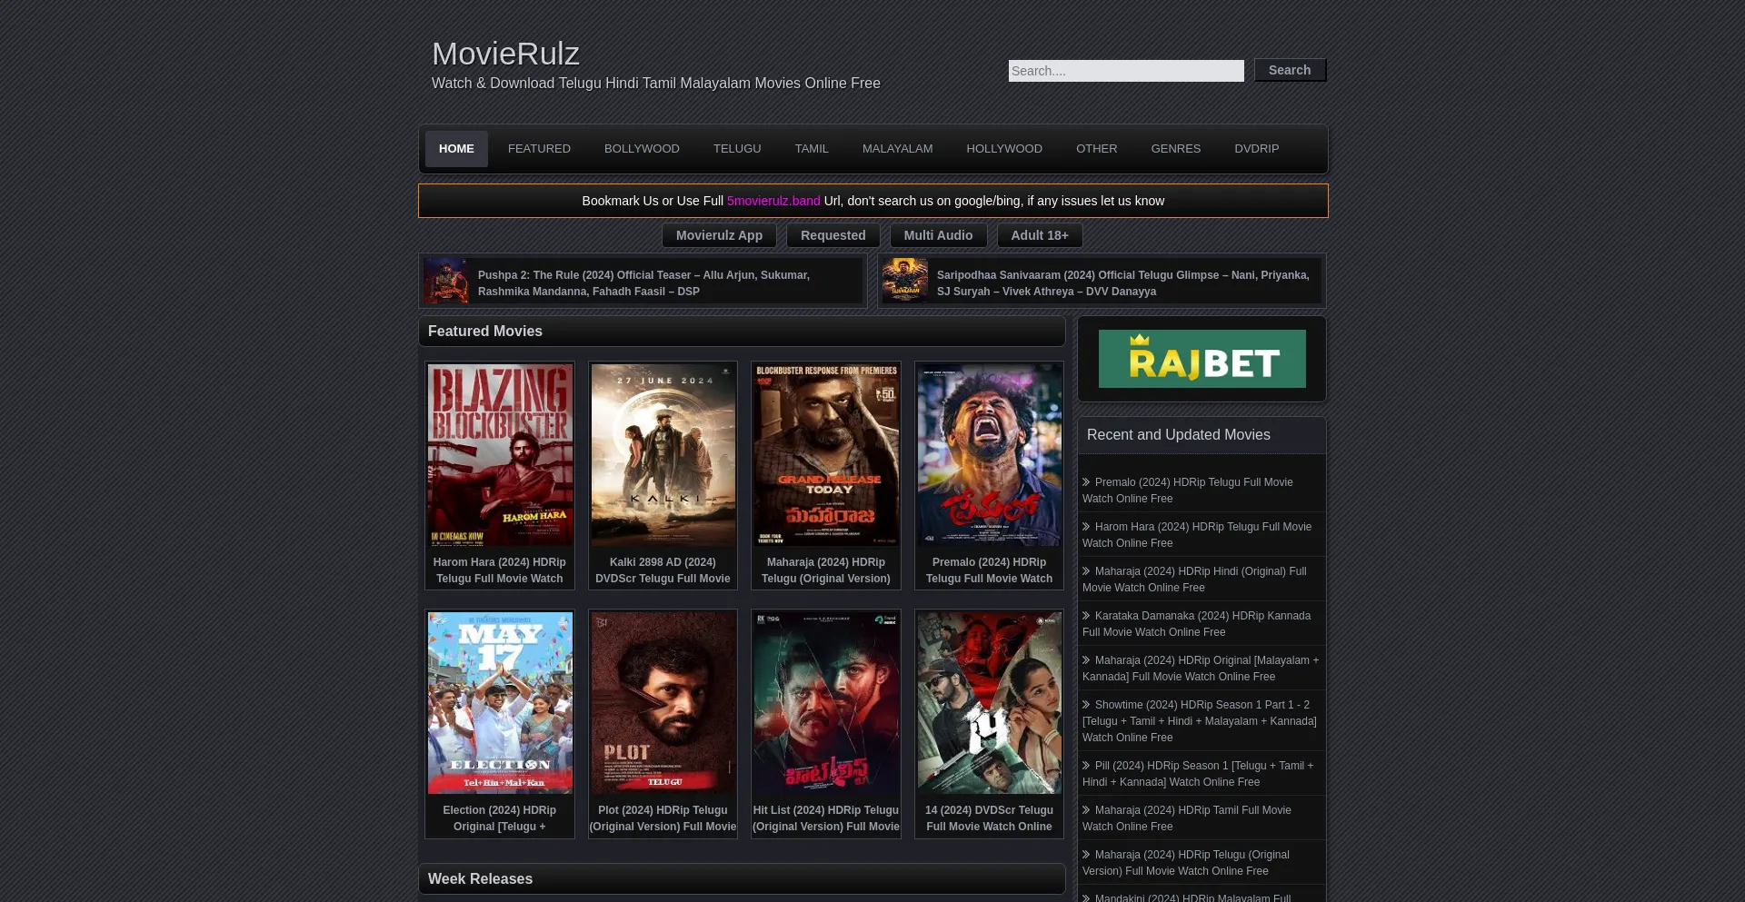Image resolution: width=1745 pixels, height=902 pixels.
Task: Open the TELUGU menu item
Action: click(737, 149)
